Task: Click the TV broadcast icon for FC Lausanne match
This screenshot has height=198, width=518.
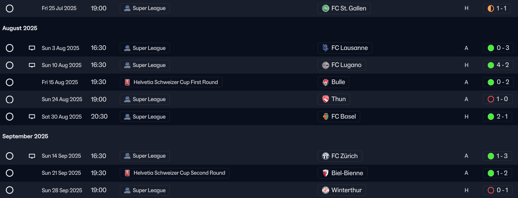Action: click(x=32, y=48)
